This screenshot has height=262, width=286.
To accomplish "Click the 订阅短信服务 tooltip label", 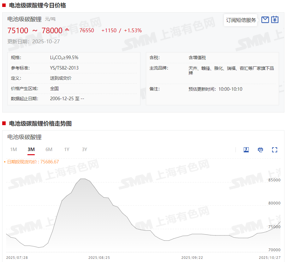I will [241, 20].
